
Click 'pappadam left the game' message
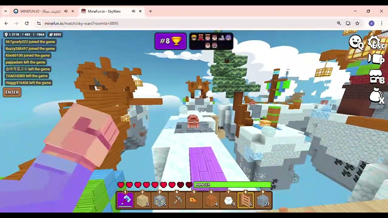25,62
